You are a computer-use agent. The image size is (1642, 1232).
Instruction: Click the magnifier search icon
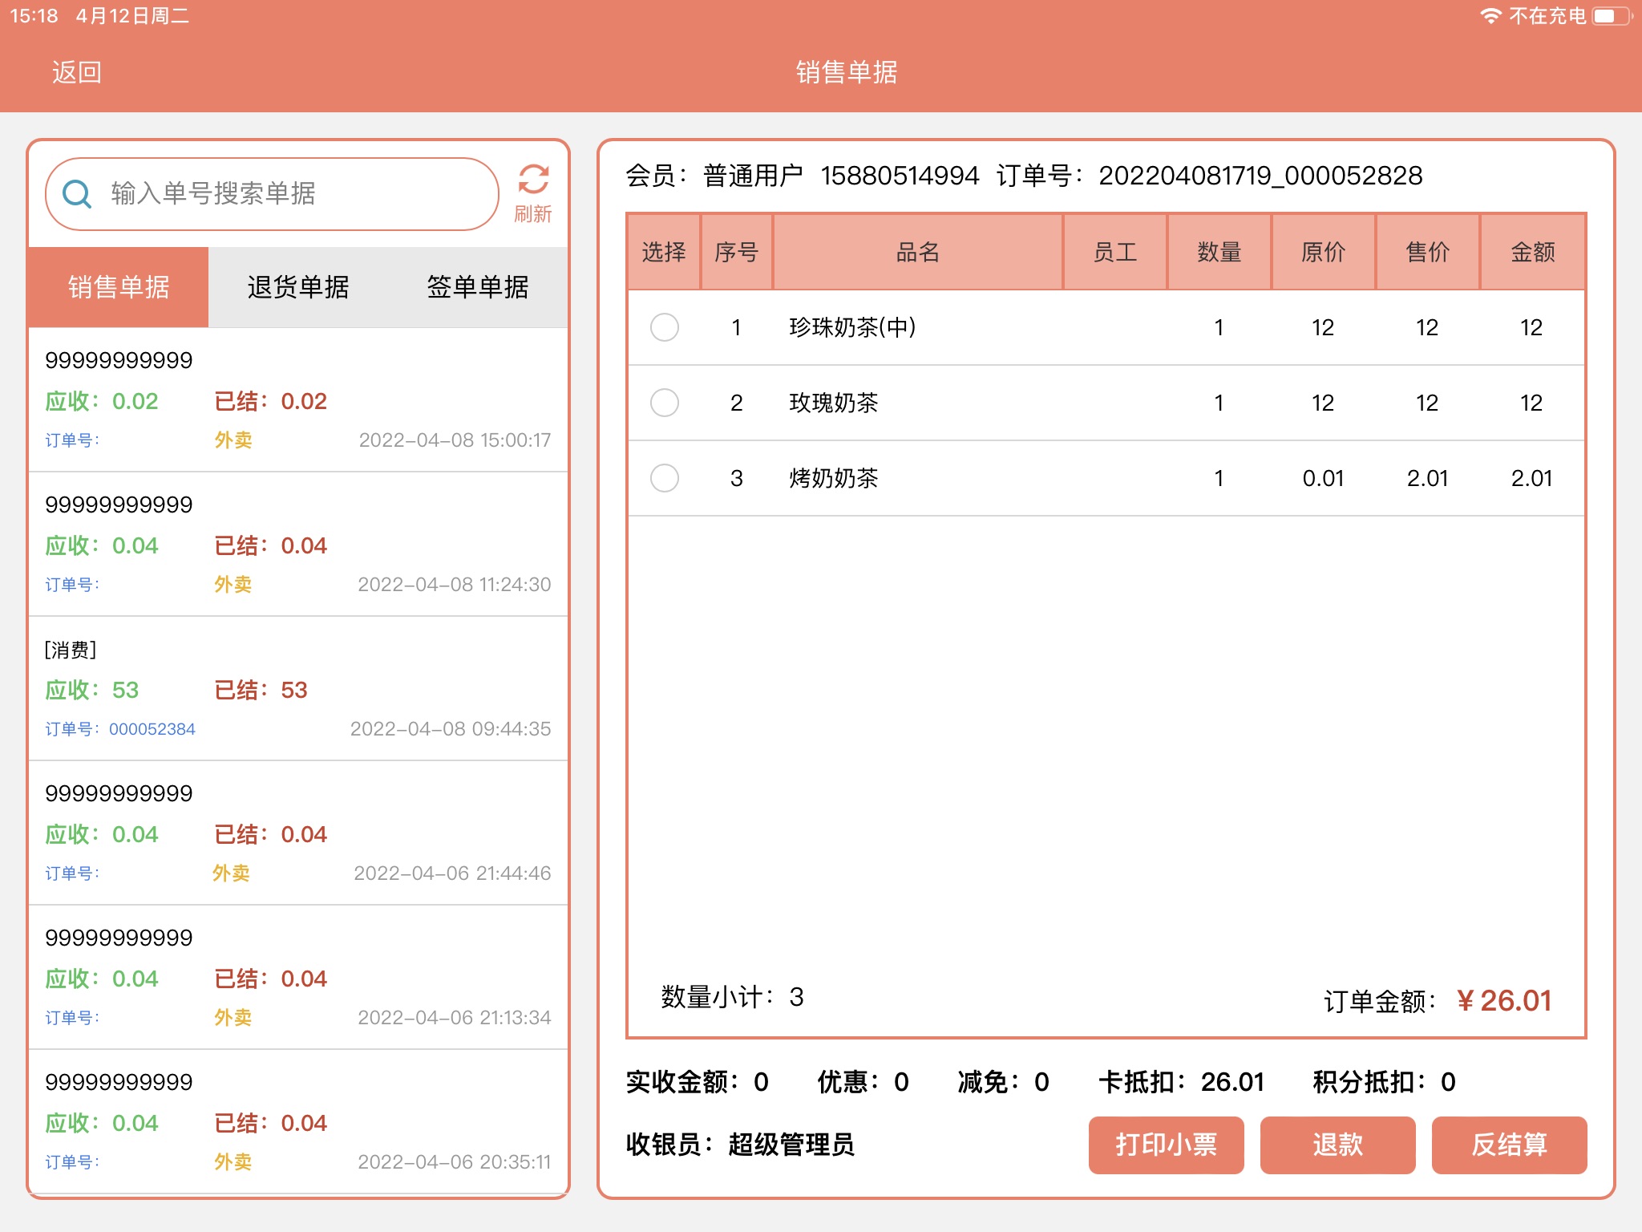click(77, 193)
